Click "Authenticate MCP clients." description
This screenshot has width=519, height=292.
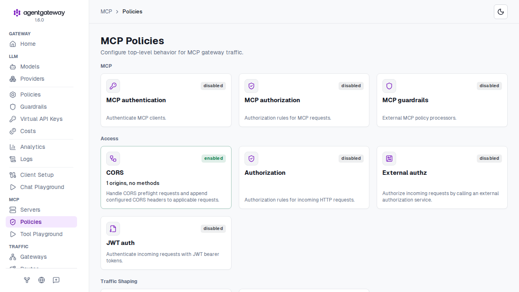136,118
